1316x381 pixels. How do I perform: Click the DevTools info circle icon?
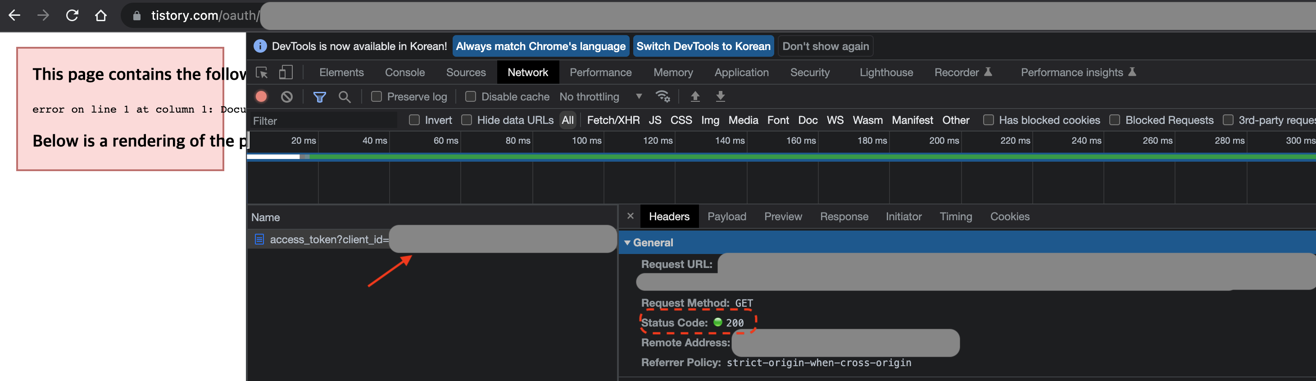[x=260, y=46]
